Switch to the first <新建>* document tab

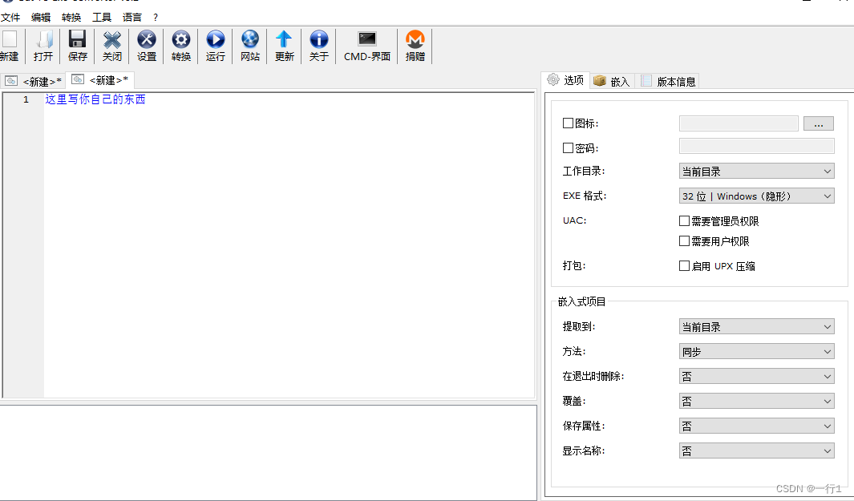[x=33, y=82]
